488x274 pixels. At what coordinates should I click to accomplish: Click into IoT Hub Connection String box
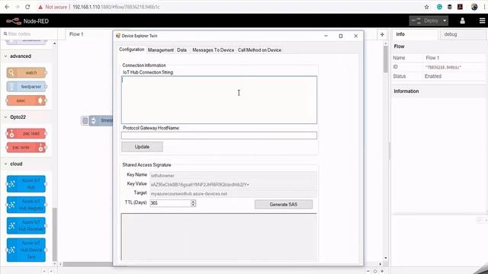pos(219,100)
